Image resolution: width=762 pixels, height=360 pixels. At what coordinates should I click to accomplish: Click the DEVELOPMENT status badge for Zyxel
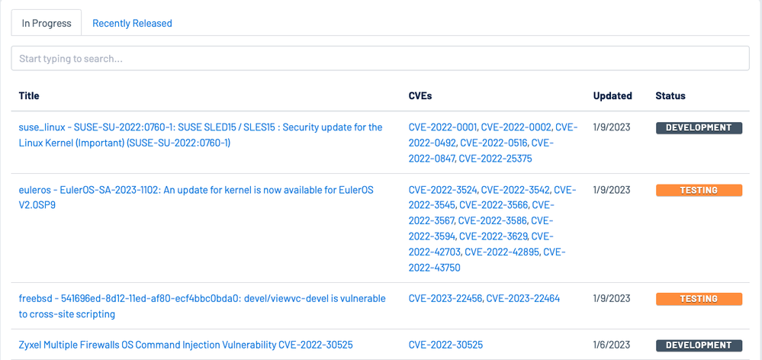(699, 345)
